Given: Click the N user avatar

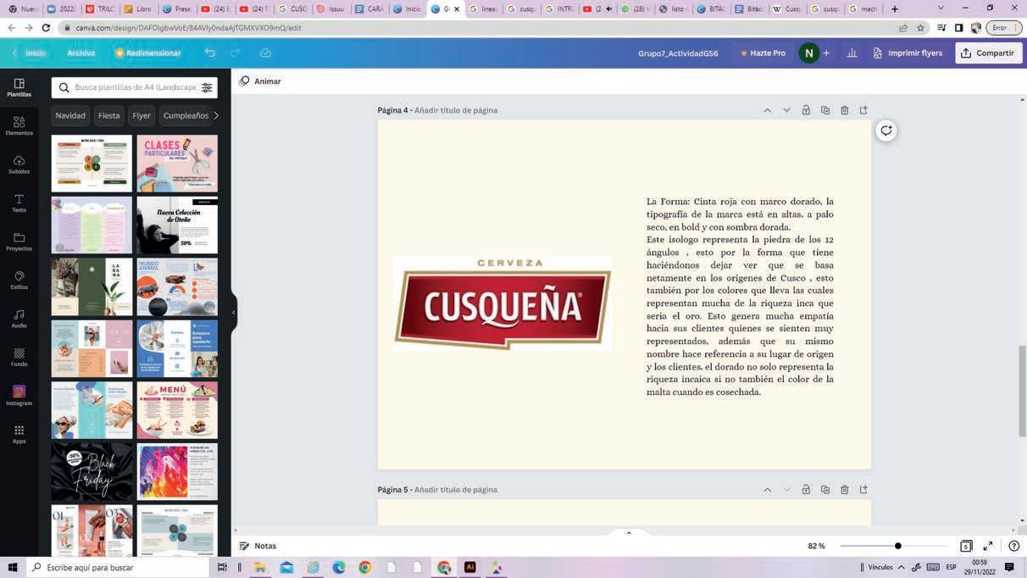Looking at the screenshot, I should pyautogui.click(x=808, y=53).
